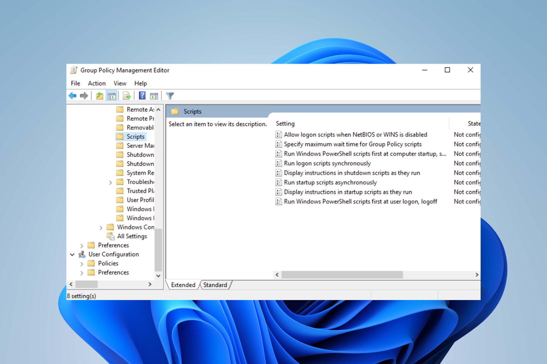Click the Back arrow toolbar icon
The height and width of the screenshot is (364, 547).
pyautogui.click(x=73, y=96)
